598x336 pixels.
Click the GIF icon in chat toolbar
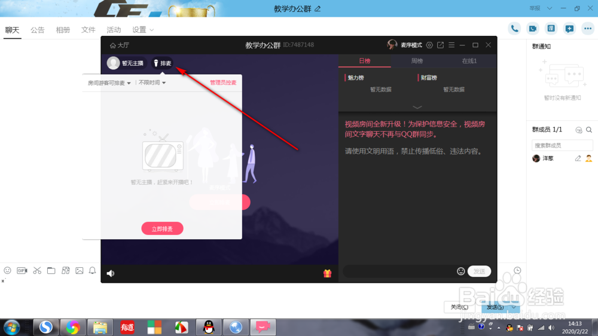(22, 270)
